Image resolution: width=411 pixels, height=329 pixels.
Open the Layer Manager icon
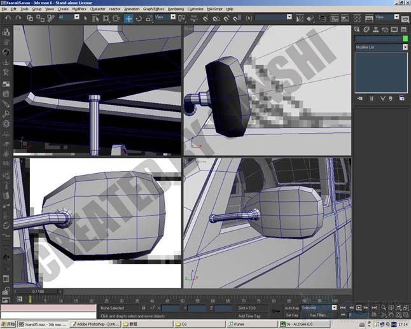pos(322,18)
